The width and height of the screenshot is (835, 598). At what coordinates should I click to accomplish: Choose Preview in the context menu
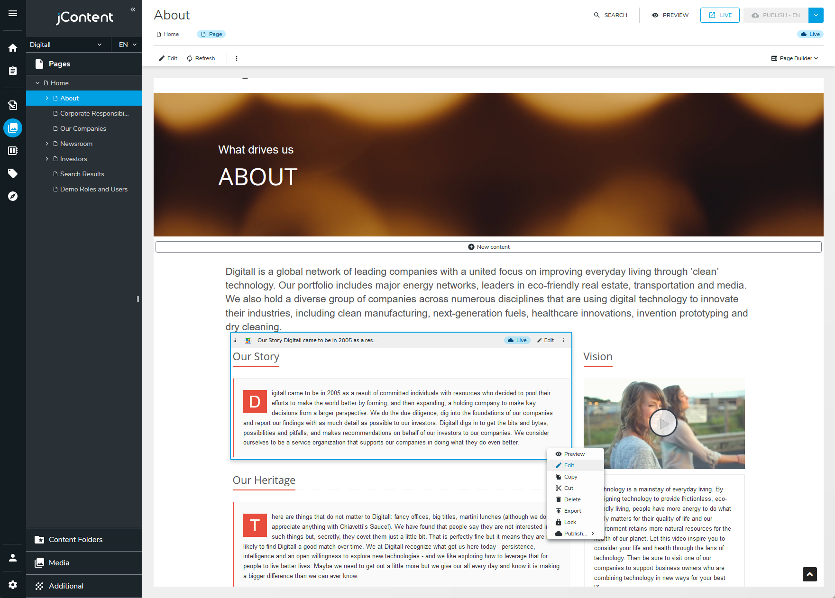coord(576,454)
